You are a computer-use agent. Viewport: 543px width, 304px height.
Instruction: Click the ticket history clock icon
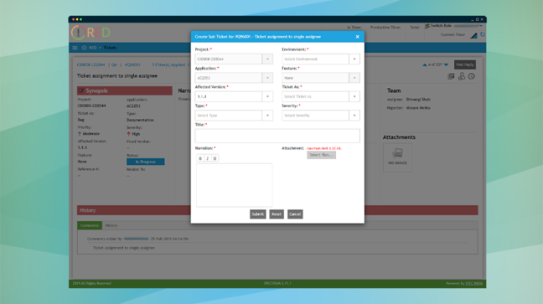click(x=471, y=76)
